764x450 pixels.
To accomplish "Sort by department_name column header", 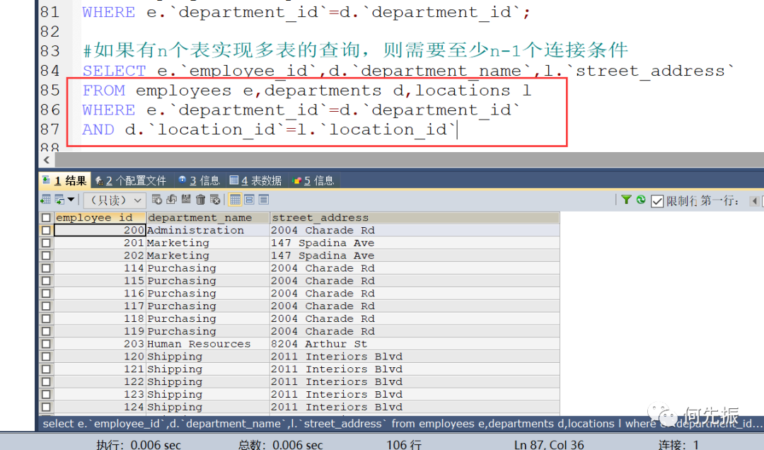I will pos(208,217).
